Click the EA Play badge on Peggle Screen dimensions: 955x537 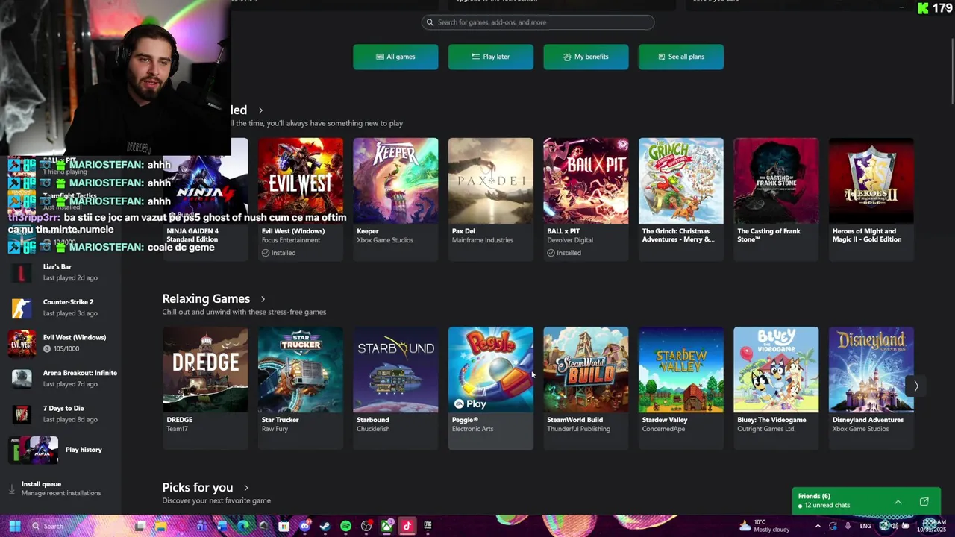pyautogui.click(x=470, y=403)
